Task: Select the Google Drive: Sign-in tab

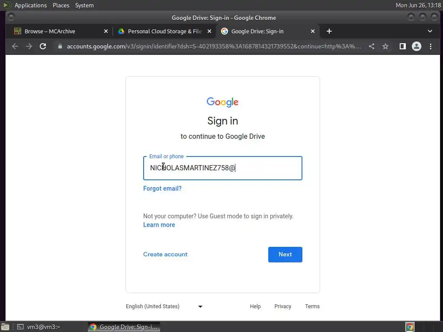Action: [267, 31]
